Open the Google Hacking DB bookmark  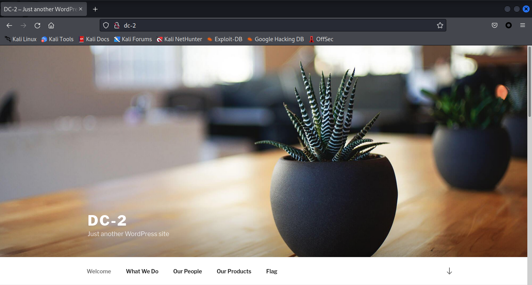(x=275, y=39)
